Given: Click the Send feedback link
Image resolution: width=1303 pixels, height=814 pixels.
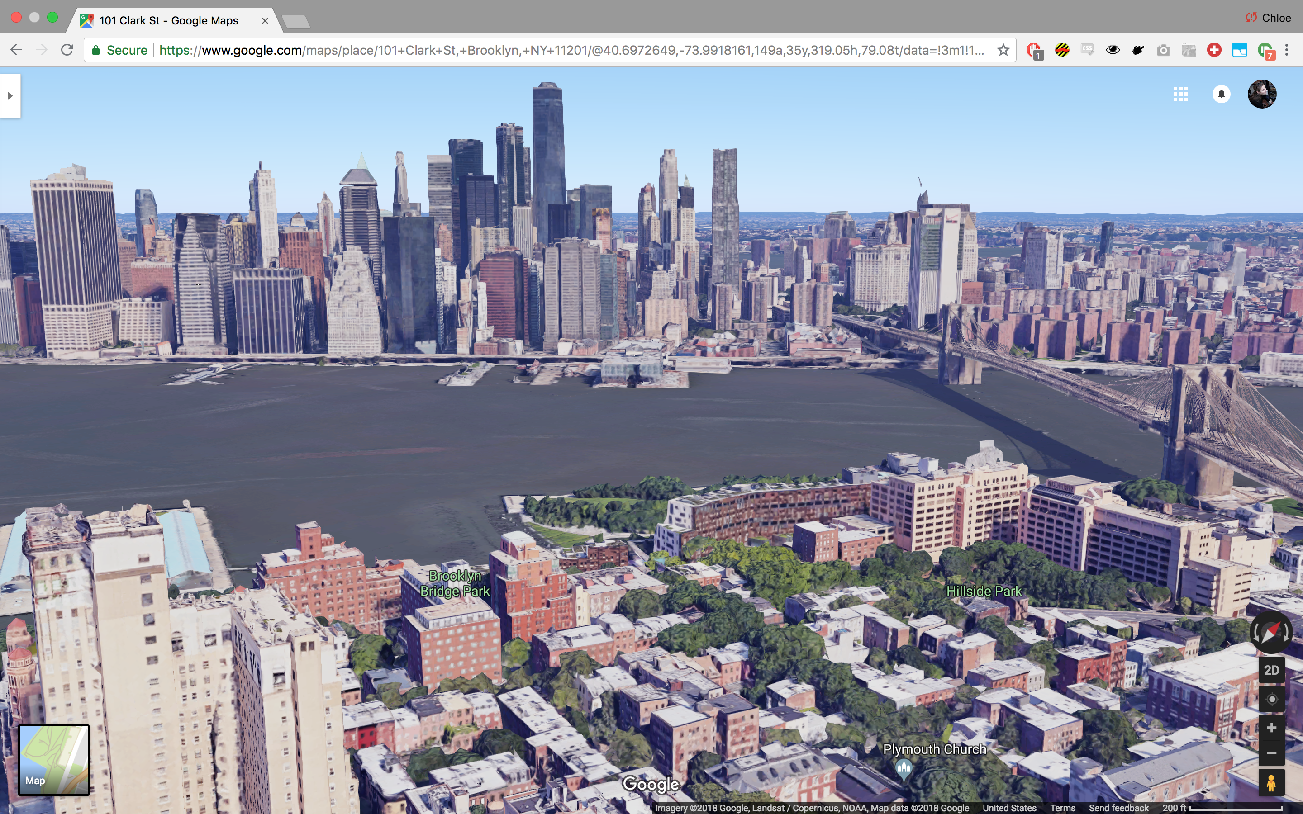Looking at the screenshot, I should pos(1118,808).
